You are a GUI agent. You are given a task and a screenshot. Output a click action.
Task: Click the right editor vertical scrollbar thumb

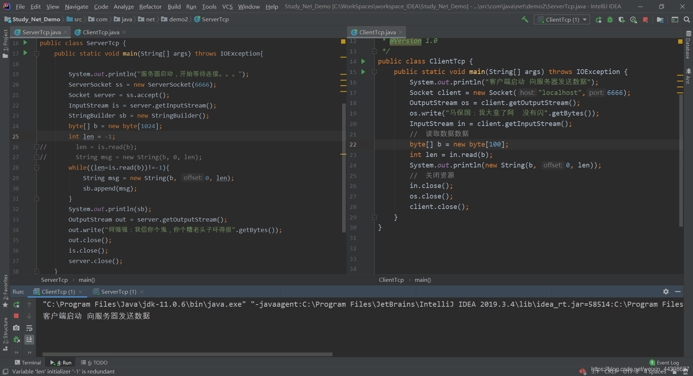pos(681,161)
